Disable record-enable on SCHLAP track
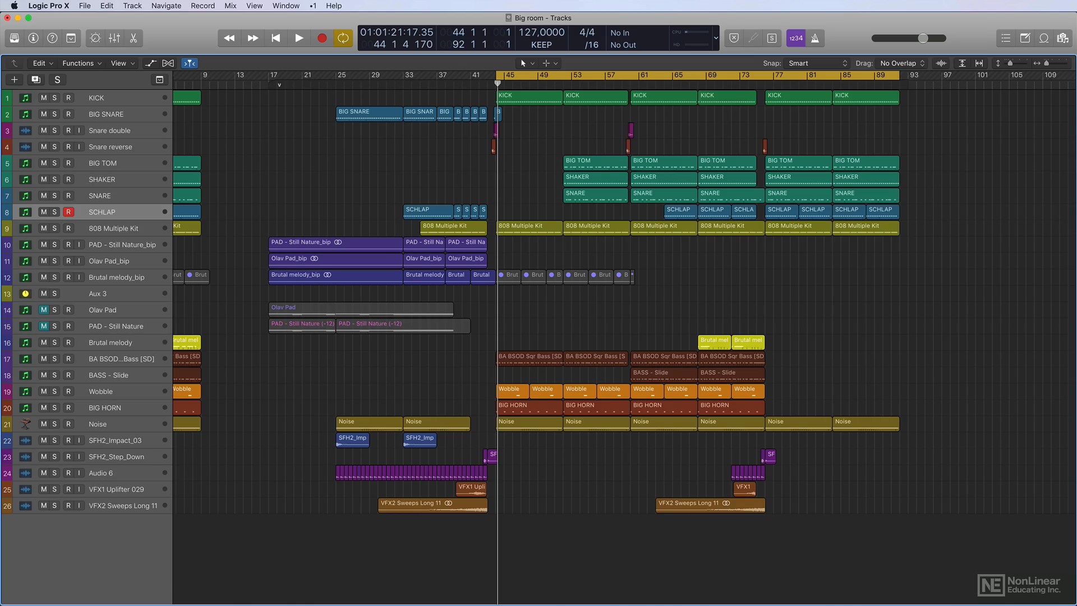The height and width of the screenshot is (606, 1077). [x=68, y=212]
